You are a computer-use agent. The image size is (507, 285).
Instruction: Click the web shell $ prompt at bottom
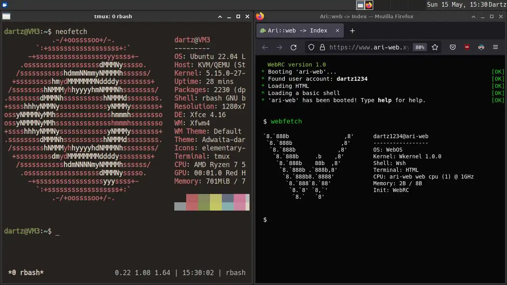[265, 220]
